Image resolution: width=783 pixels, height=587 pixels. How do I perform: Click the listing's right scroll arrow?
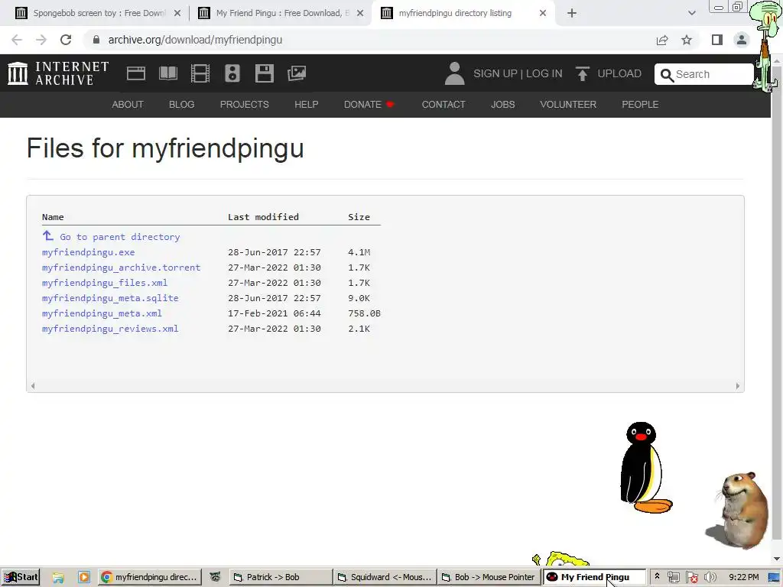pyautogui.click(x=738, y=386)
